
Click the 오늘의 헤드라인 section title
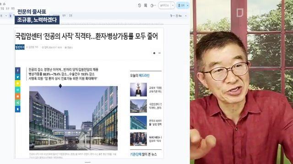[140, 76]
